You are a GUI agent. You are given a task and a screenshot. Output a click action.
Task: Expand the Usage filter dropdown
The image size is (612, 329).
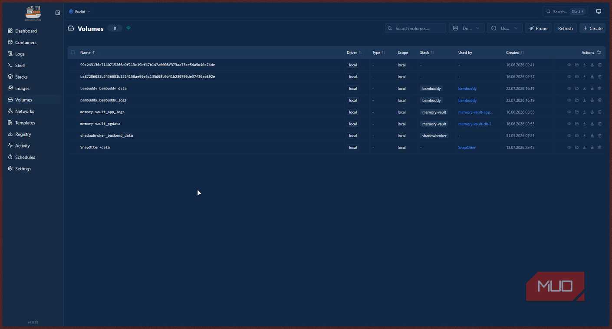click(505, 28)
